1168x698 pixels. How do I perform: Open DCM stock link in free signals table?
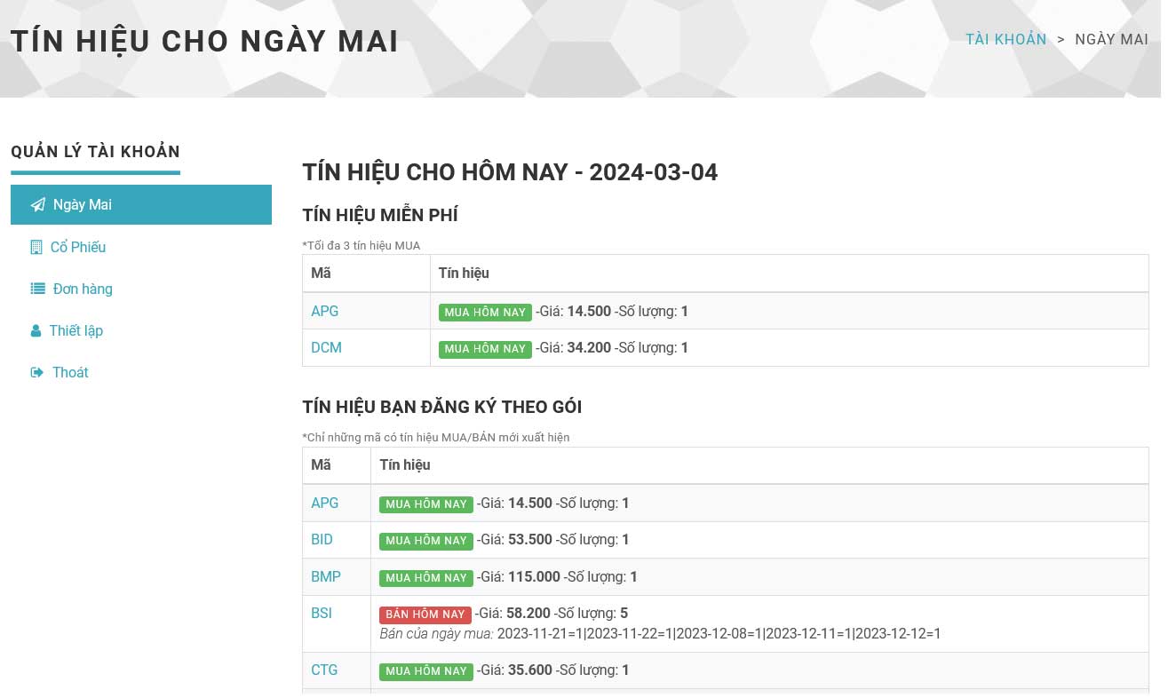(326, 347)
